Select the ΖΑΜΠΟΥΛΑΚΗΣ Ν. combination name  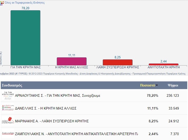pyautogui.click(x=77, y=134)
